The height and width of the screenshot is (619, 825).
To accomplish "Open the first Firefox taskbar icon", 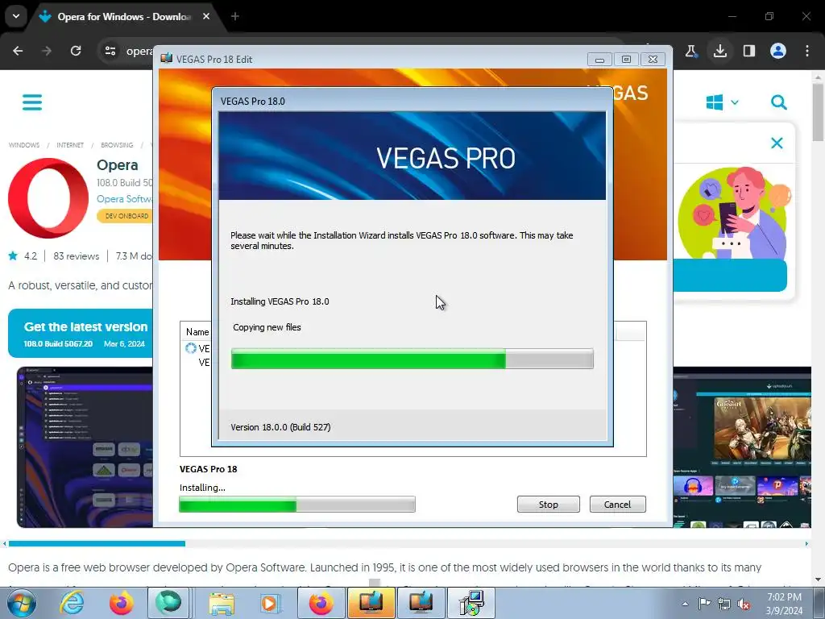I will click(121, 603).
